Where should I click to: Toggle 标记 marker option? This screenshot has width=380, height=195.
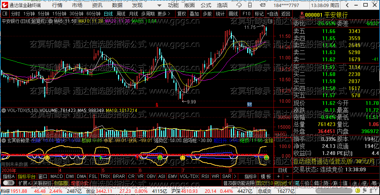(259, 14)
